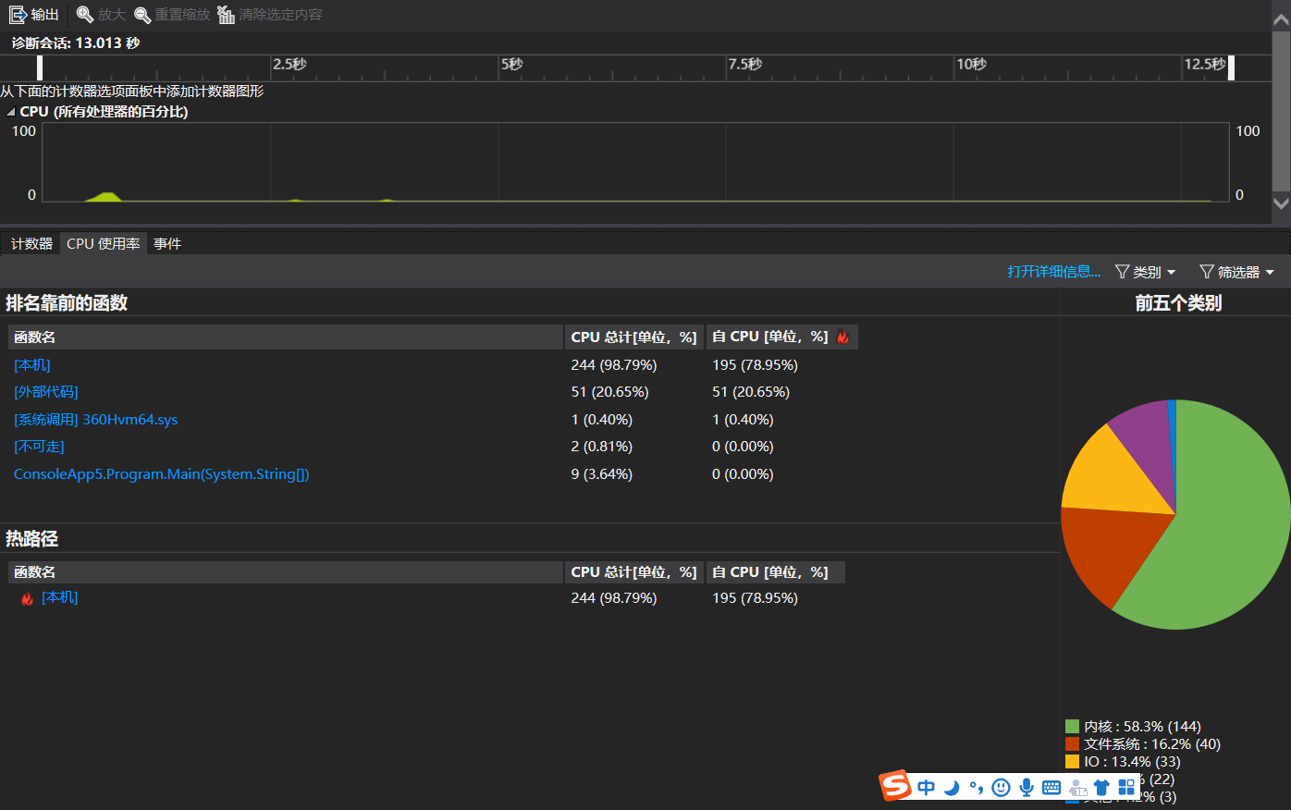Click [本机] in the hot path list
The width and height of the screenshot is (1291, 810).
(x=60, y=598)
